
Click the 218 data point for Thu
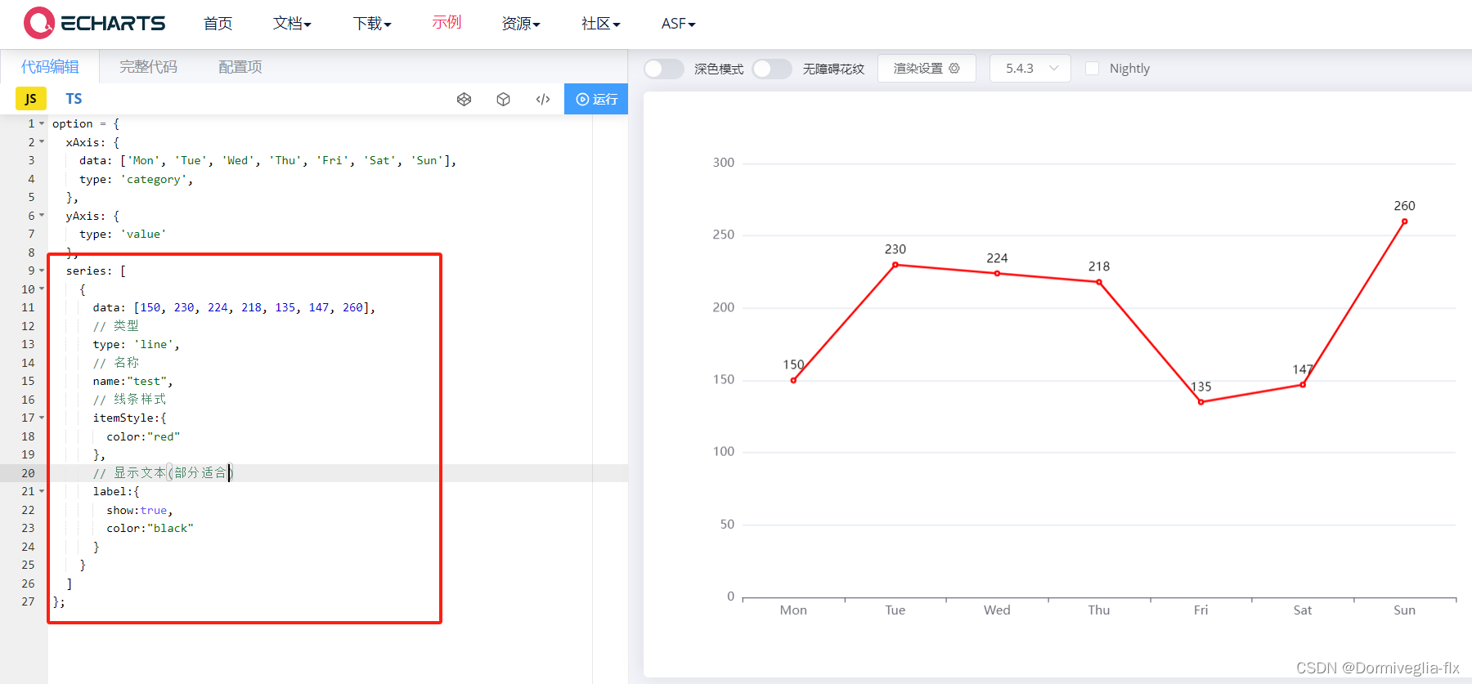1099,282
